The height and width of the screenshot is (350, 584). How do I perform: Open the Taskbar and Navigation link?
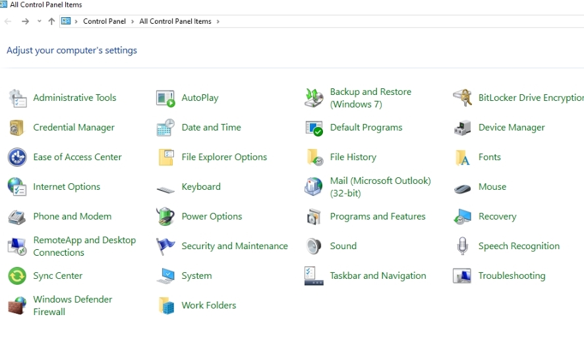tap(378, 276)
